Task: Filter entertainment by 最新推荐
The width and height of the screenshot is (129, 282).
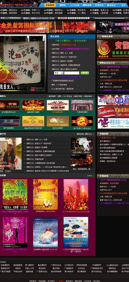Action: [x=52, y=96]
